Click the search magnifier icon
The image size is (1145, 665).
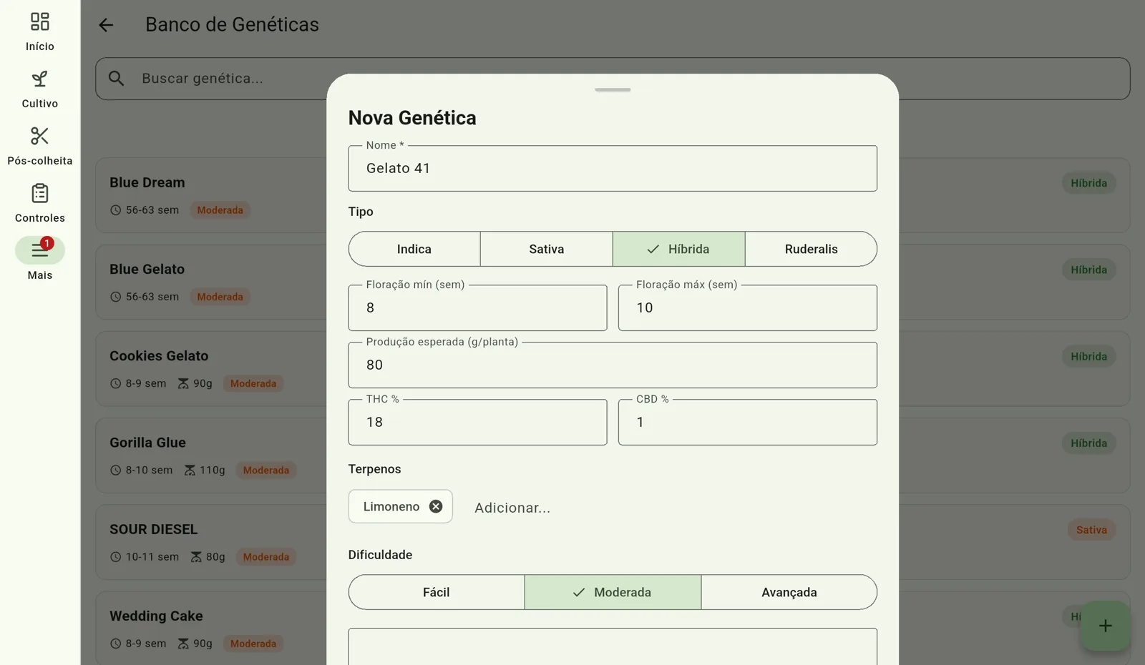pos(117,79)
